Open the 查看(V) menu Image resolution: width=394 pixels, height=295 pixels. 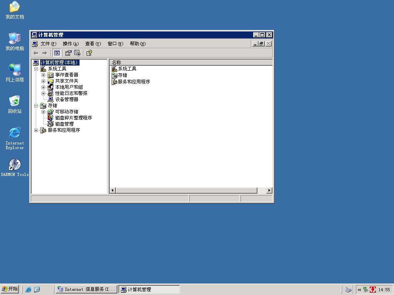pos(93,44)
